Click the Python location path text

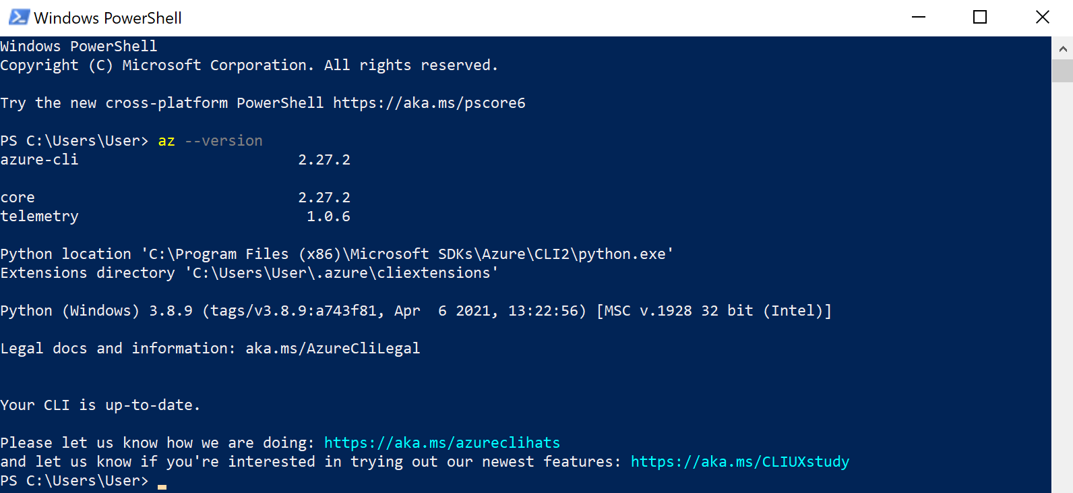[337, 254]
